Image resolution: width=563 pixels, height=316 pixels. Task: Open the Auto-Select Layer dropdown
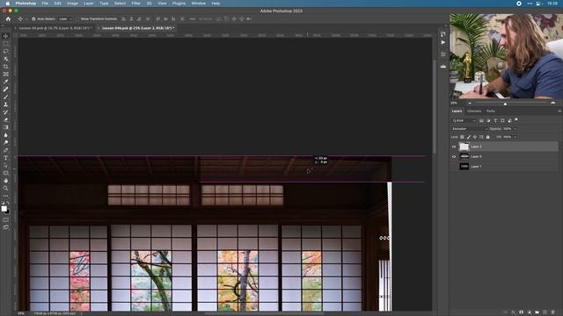point(65,19)
